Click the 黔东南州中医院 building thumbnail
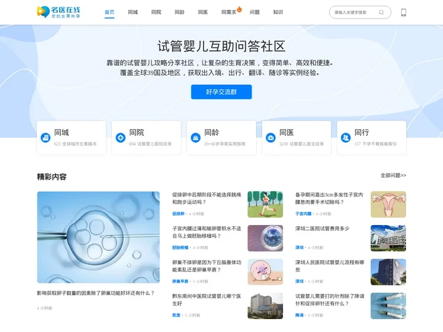The width and height of the screenshot is (443, 332). point(265,306)
